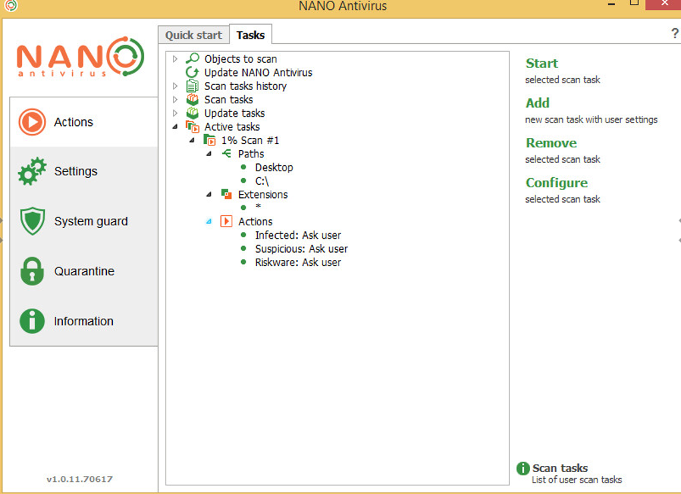Select the Active tasks row

tap(232, 127)
